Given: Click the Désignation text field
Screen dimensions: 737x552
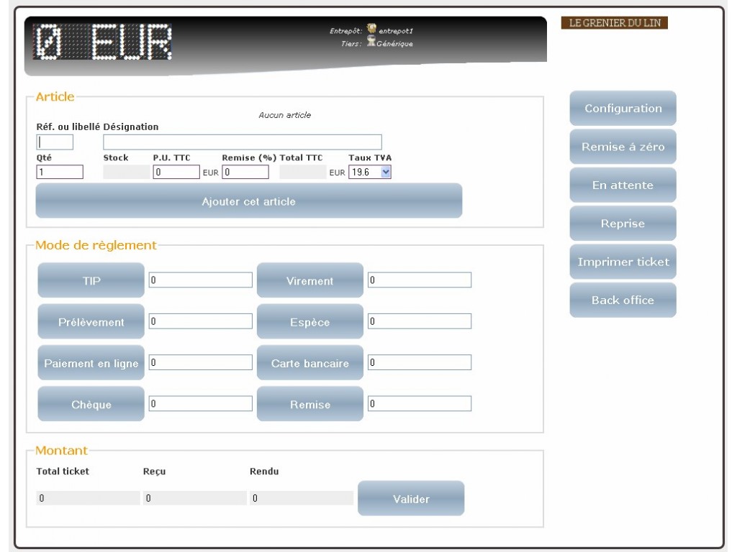Looking at the screenshot, I should click(x=242, y=142).
